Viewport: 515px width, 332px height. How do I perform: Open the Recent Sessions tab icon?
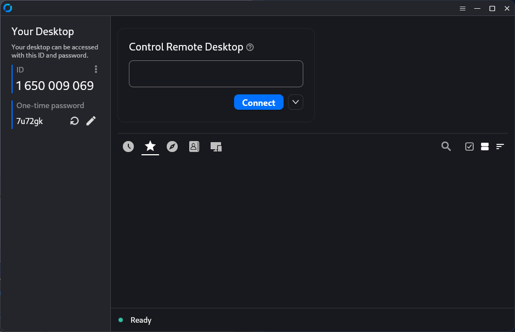[128, 147]
